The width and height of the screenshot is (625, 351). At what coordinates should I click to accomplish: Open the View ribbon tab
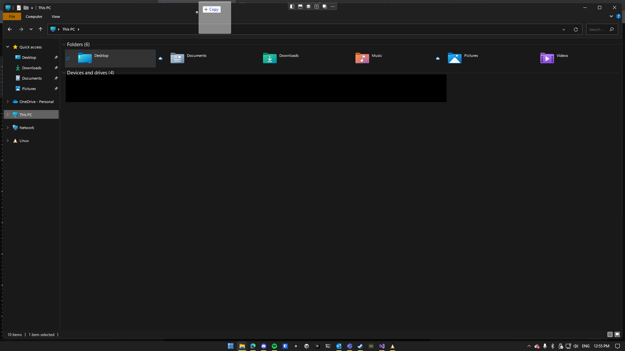56,17
